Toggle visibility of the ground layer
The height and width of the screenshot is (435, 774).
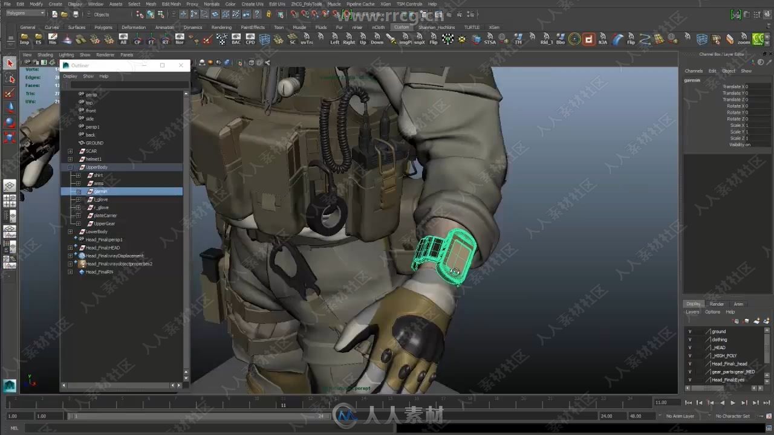tap(690, 331)
